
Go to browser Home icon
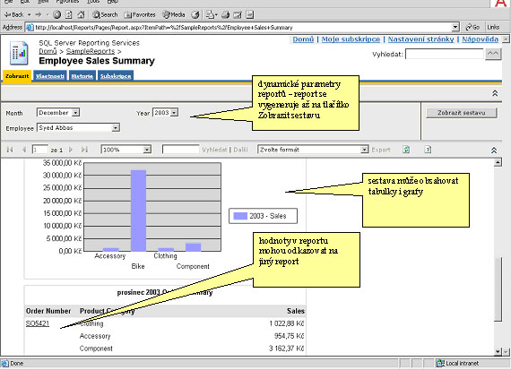[x=82, y=14]
